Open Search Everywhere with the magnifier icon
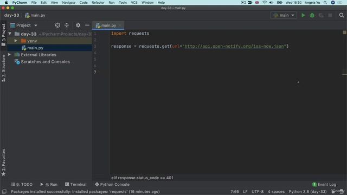Image resolution: width=347 pixels, height=195 pixels. [x=342, y=15]
